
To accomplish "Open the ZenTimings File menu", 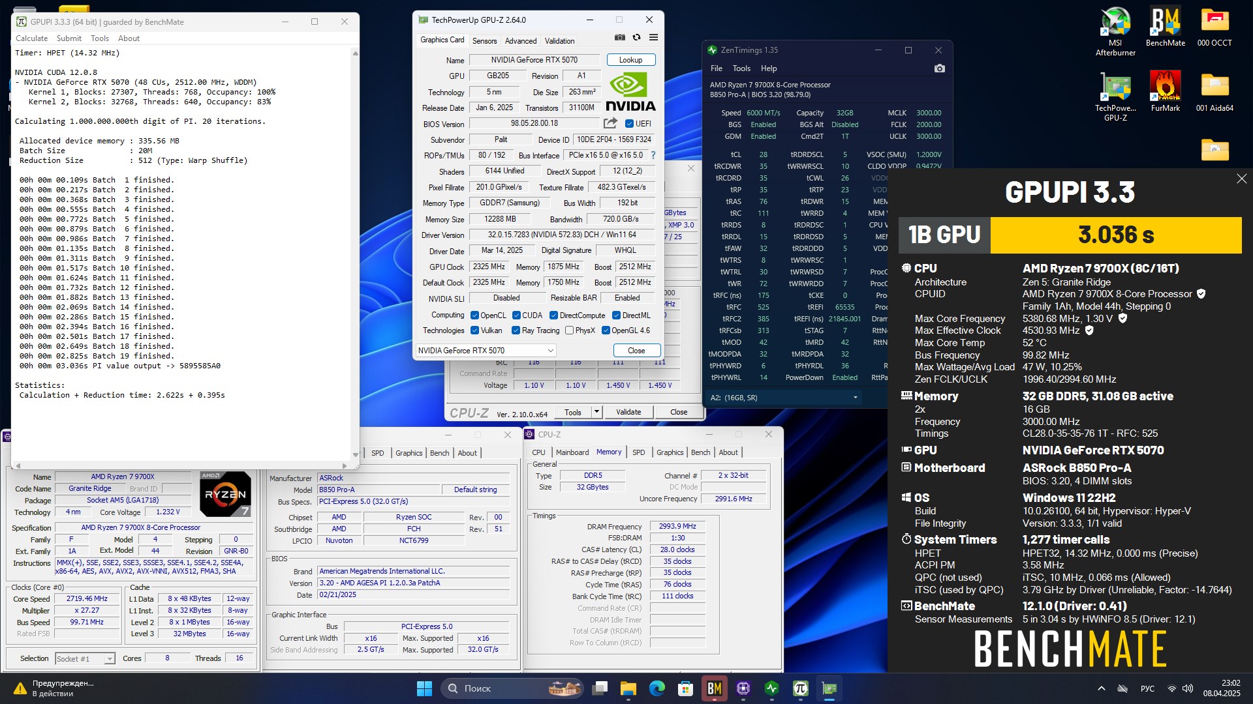I will [x=717, y=68].
